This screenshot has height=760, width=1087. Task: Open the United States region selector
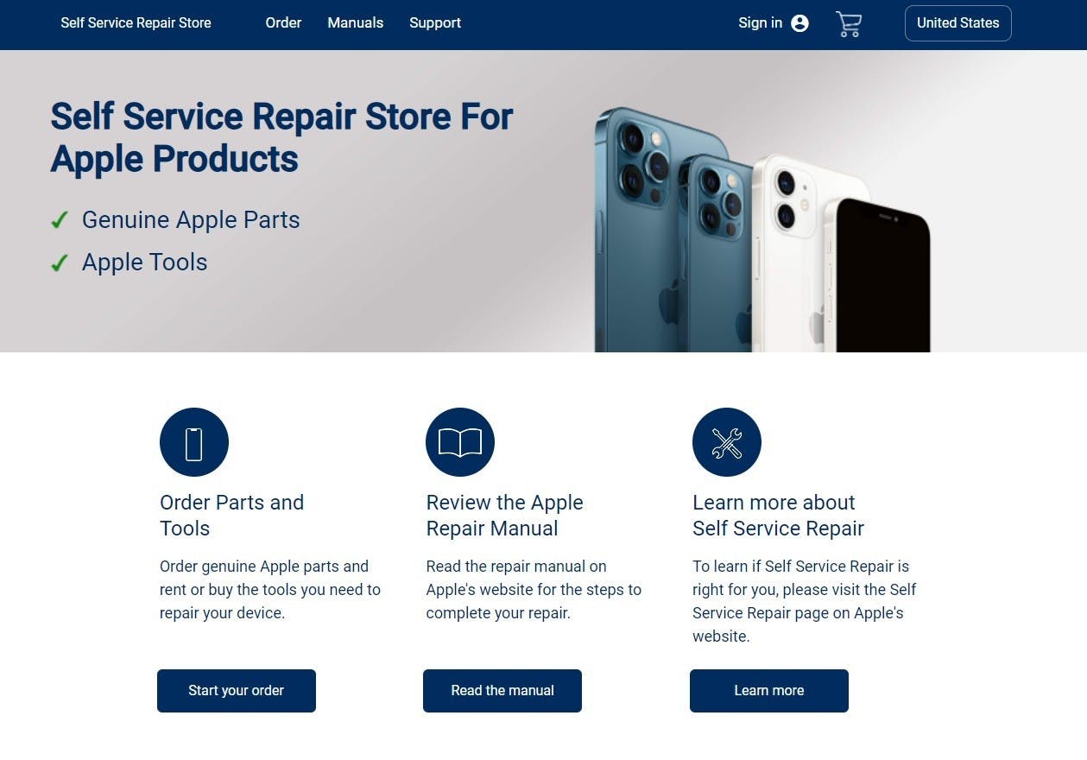(x=958, y=23)
